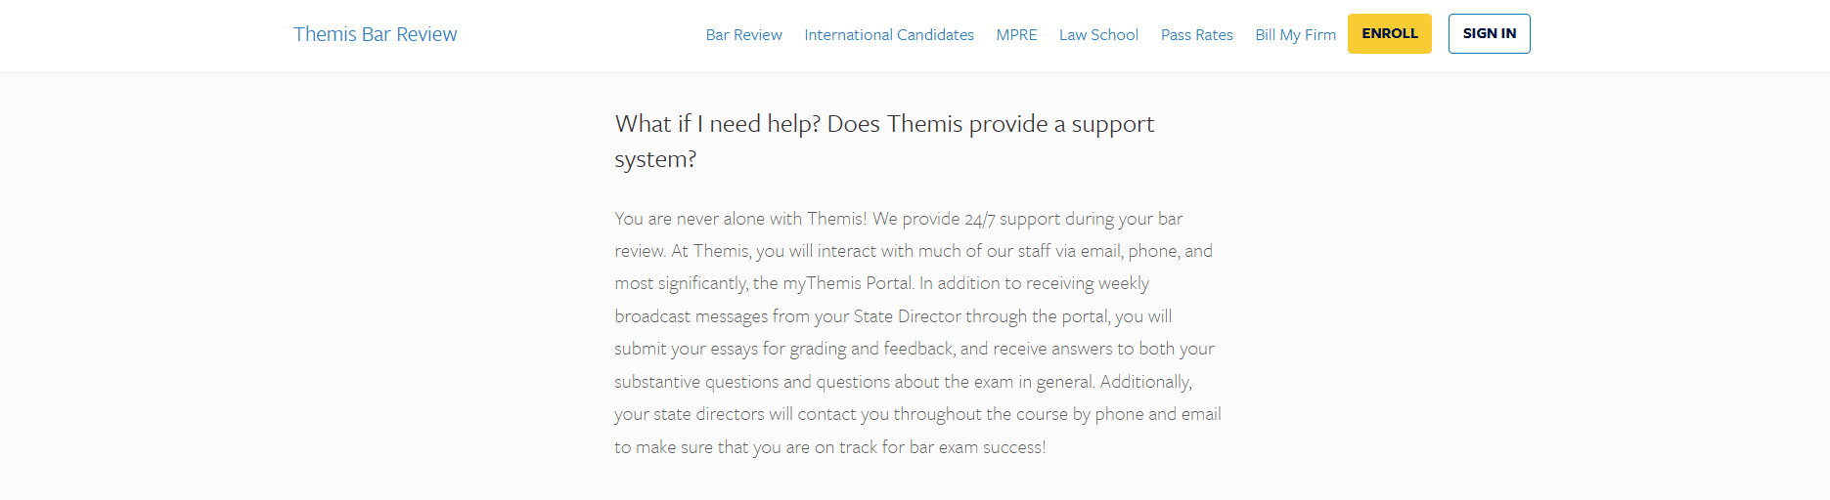Screen dimensions: 1830x500
Task: Select the MPRE navigation link
Action: 1016,35
